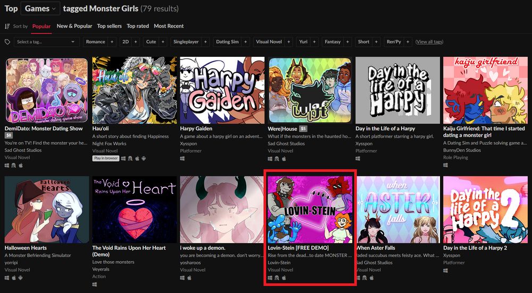
Task: Open the BunnyDen Studios author link
Action: click(x=462, y=150)
